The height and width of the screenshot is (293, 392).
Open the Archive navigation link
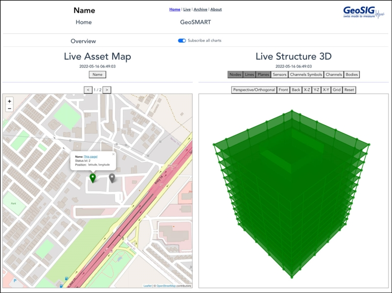(x=200, y=9)
